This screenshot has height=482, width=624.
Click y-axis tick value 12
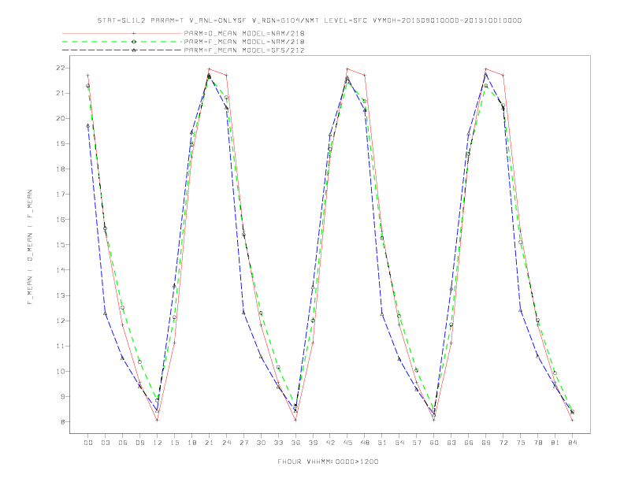point(60,321)
